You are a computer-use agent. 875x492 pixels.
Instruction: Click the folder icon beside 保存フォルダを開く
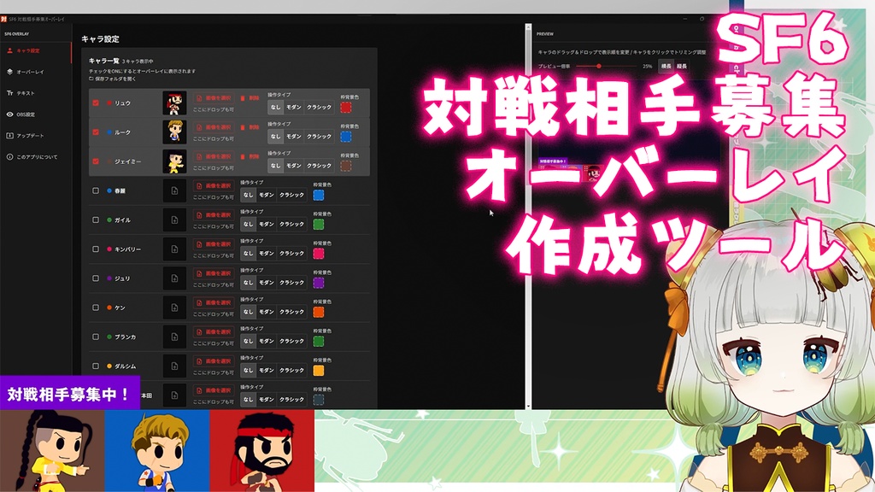pos(91,79)
